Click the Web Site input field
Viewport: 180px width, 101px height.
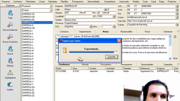153,21
